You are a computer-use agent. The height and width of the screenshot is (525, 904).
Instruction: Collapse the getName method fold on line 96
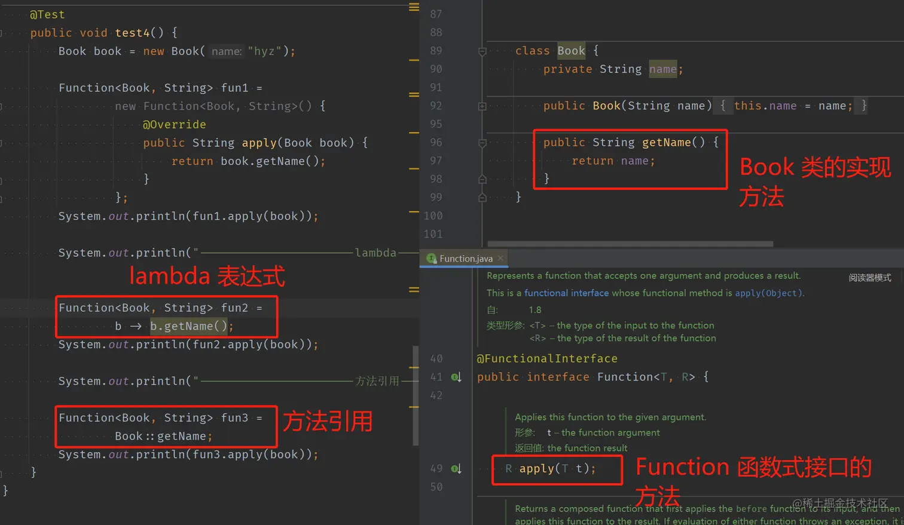click(x=482, y=143)
